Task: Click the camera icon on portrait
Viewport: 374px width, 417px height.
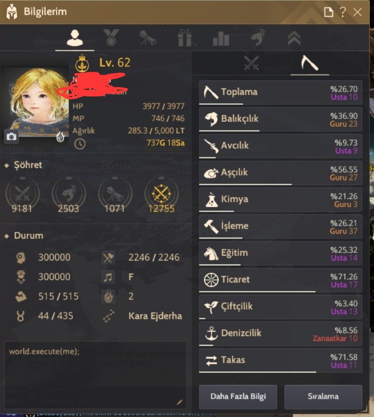Action: 11,137
